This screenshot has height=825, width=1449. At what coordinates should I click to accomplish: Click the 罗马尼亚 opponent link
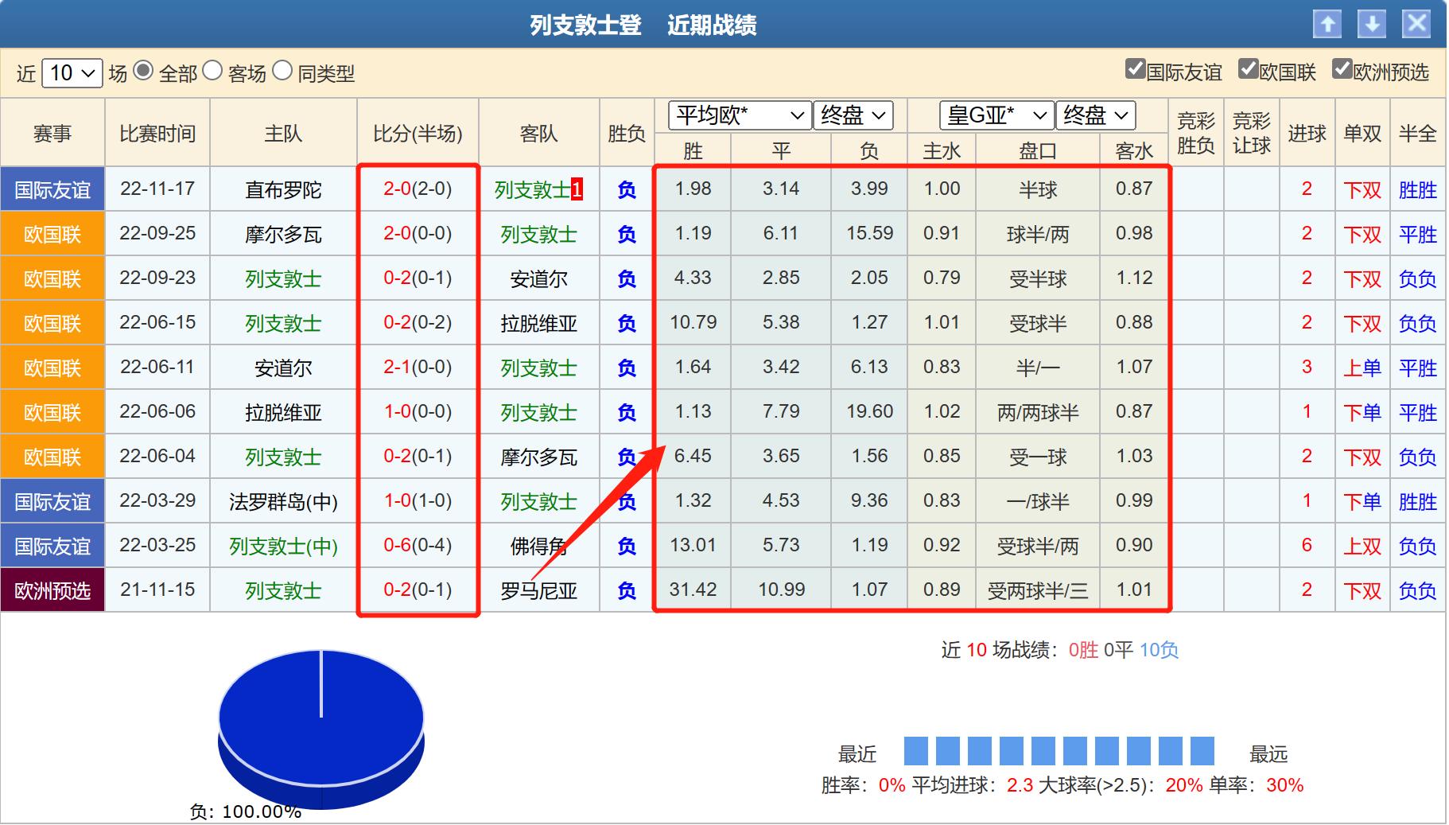pyautogui.click(x=539, y=590)
